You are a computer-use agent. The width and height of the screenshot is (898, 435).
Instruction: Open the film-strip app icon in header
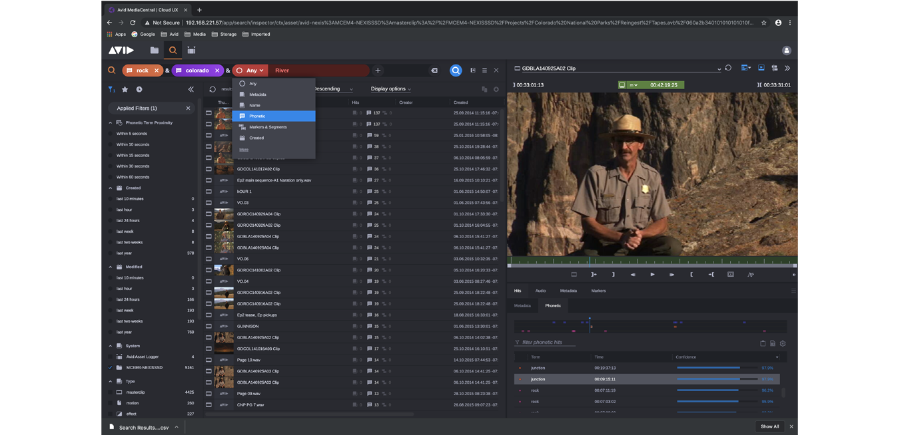pos(191,51)
